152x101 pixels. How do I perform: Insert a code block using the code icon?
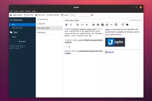[82, 25]
